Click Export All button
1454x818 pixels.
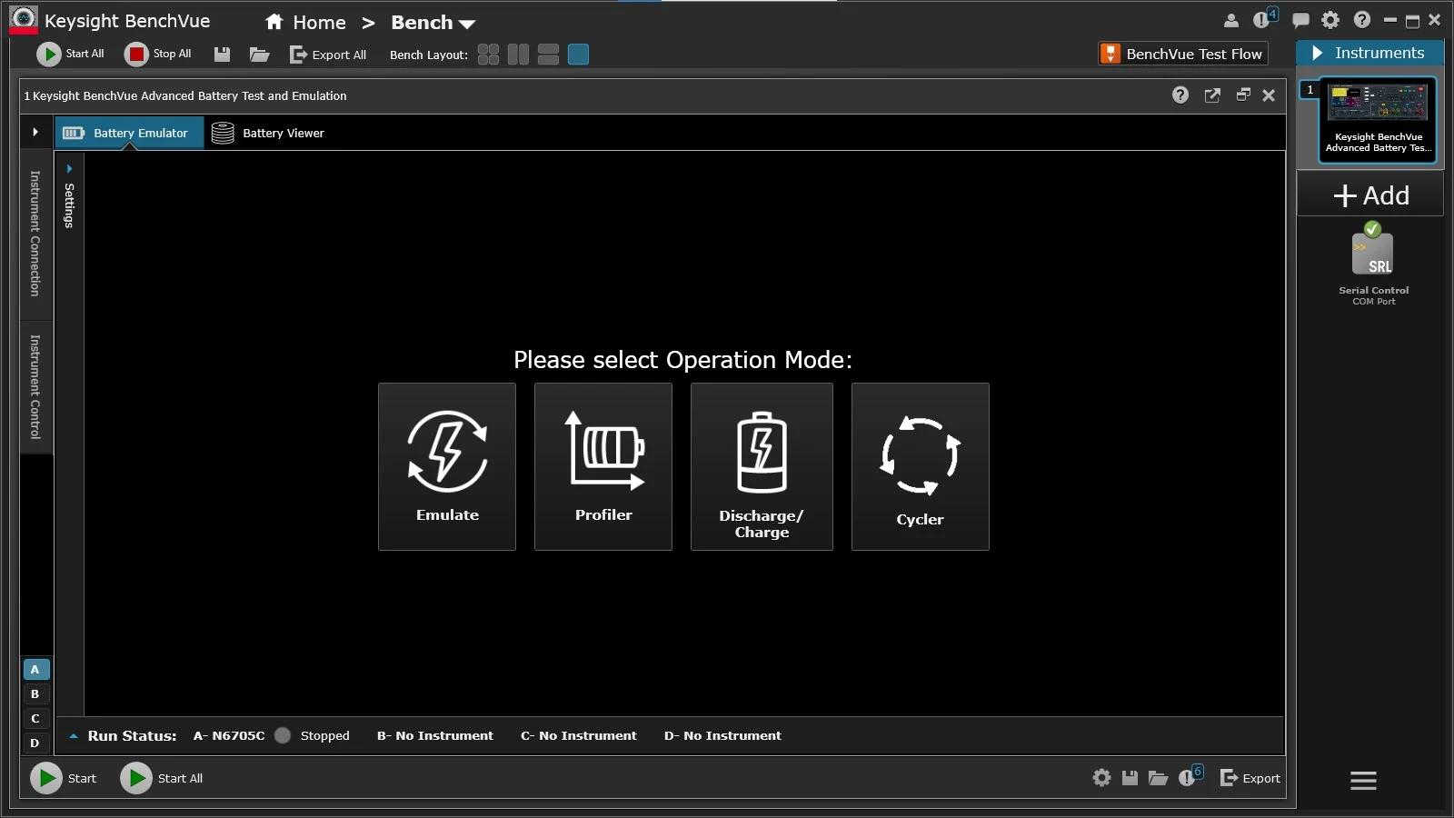click(328, 55)
